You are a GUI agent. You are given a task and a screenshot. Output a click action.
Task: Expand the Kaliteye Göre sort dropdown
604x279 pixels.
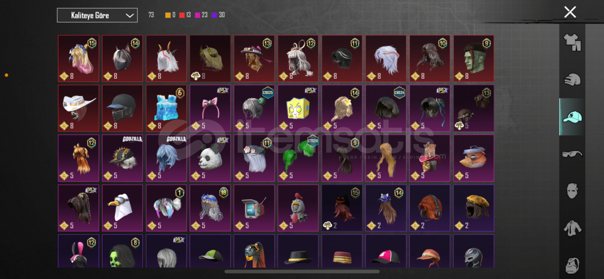pyautogui.click(x=97, y=15)
